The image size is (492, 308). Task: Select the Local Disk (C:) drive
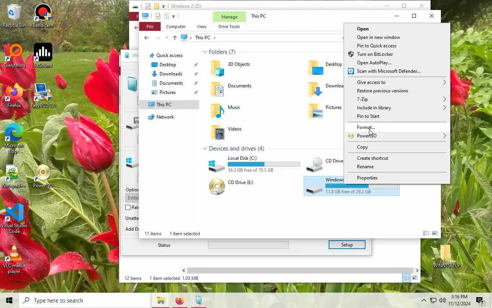click(254, 164)
